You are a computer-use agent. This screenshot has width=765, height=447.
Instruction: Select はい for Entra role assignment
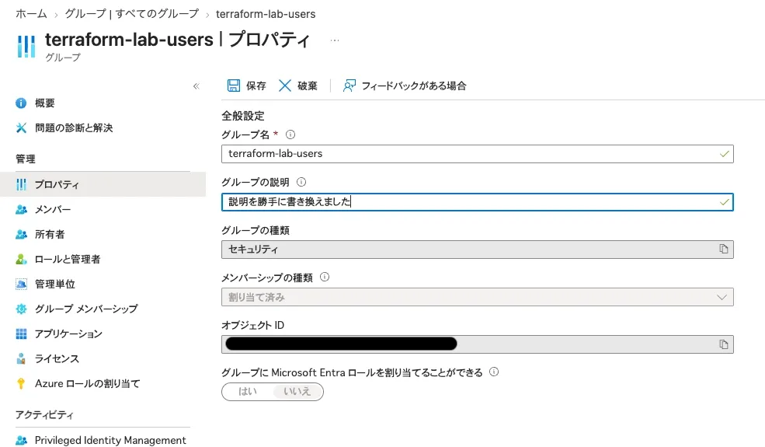247,391
